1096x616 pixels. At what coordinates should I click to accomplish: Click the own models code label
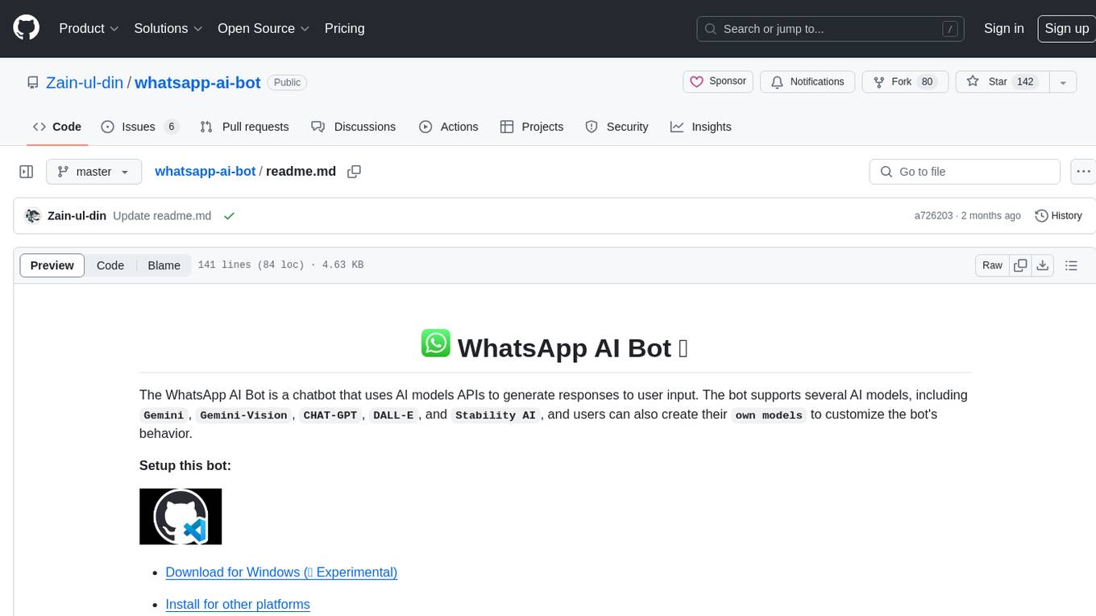tap(769, 415)
